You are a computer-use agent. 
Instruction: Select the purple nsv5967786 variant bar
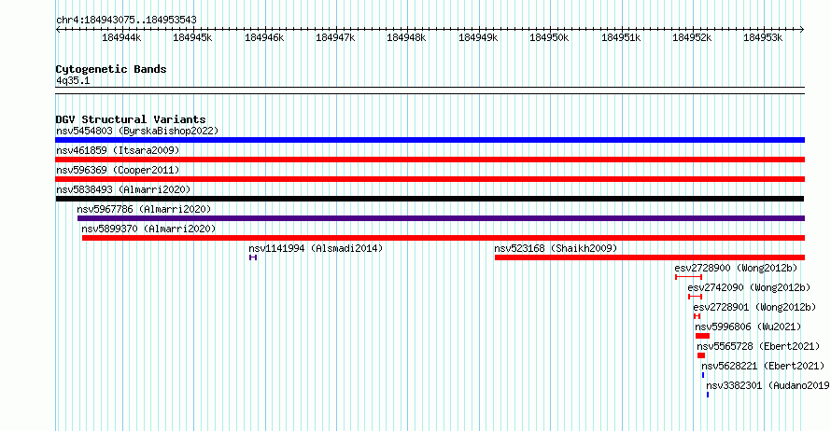(x=441, y=218)
